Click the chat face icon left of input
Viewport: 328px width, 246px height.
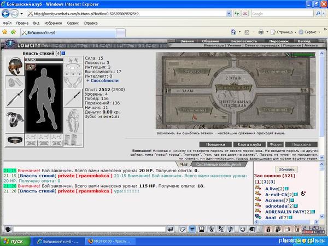click(x=8, y=230)
